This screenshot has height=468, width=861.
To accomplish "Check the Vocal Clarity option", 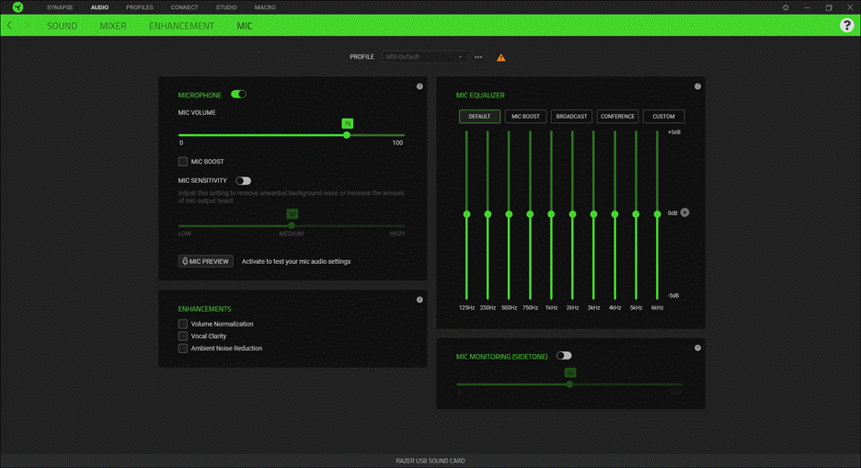I will (x=183, y=337).
